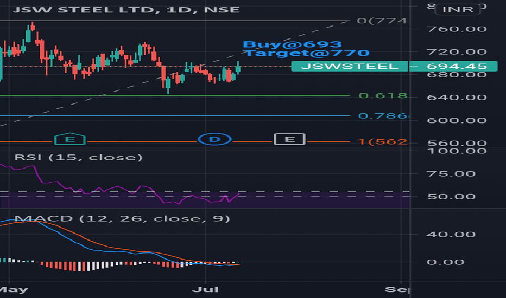
Task: Select the 694.45 current price tag
Action: point(453,66)
